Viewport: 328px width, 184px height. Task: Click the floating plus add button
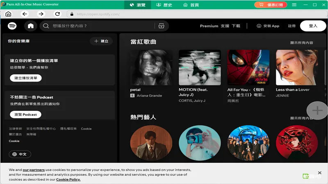tap(317, 110)
